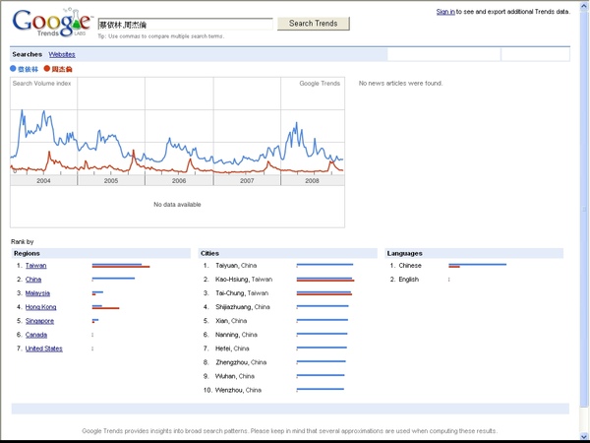
Task: Open the Sign in link
Action: click(x=445, y=12)
